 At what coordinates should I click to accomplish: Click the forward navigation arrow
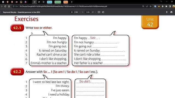coord(2,6)
